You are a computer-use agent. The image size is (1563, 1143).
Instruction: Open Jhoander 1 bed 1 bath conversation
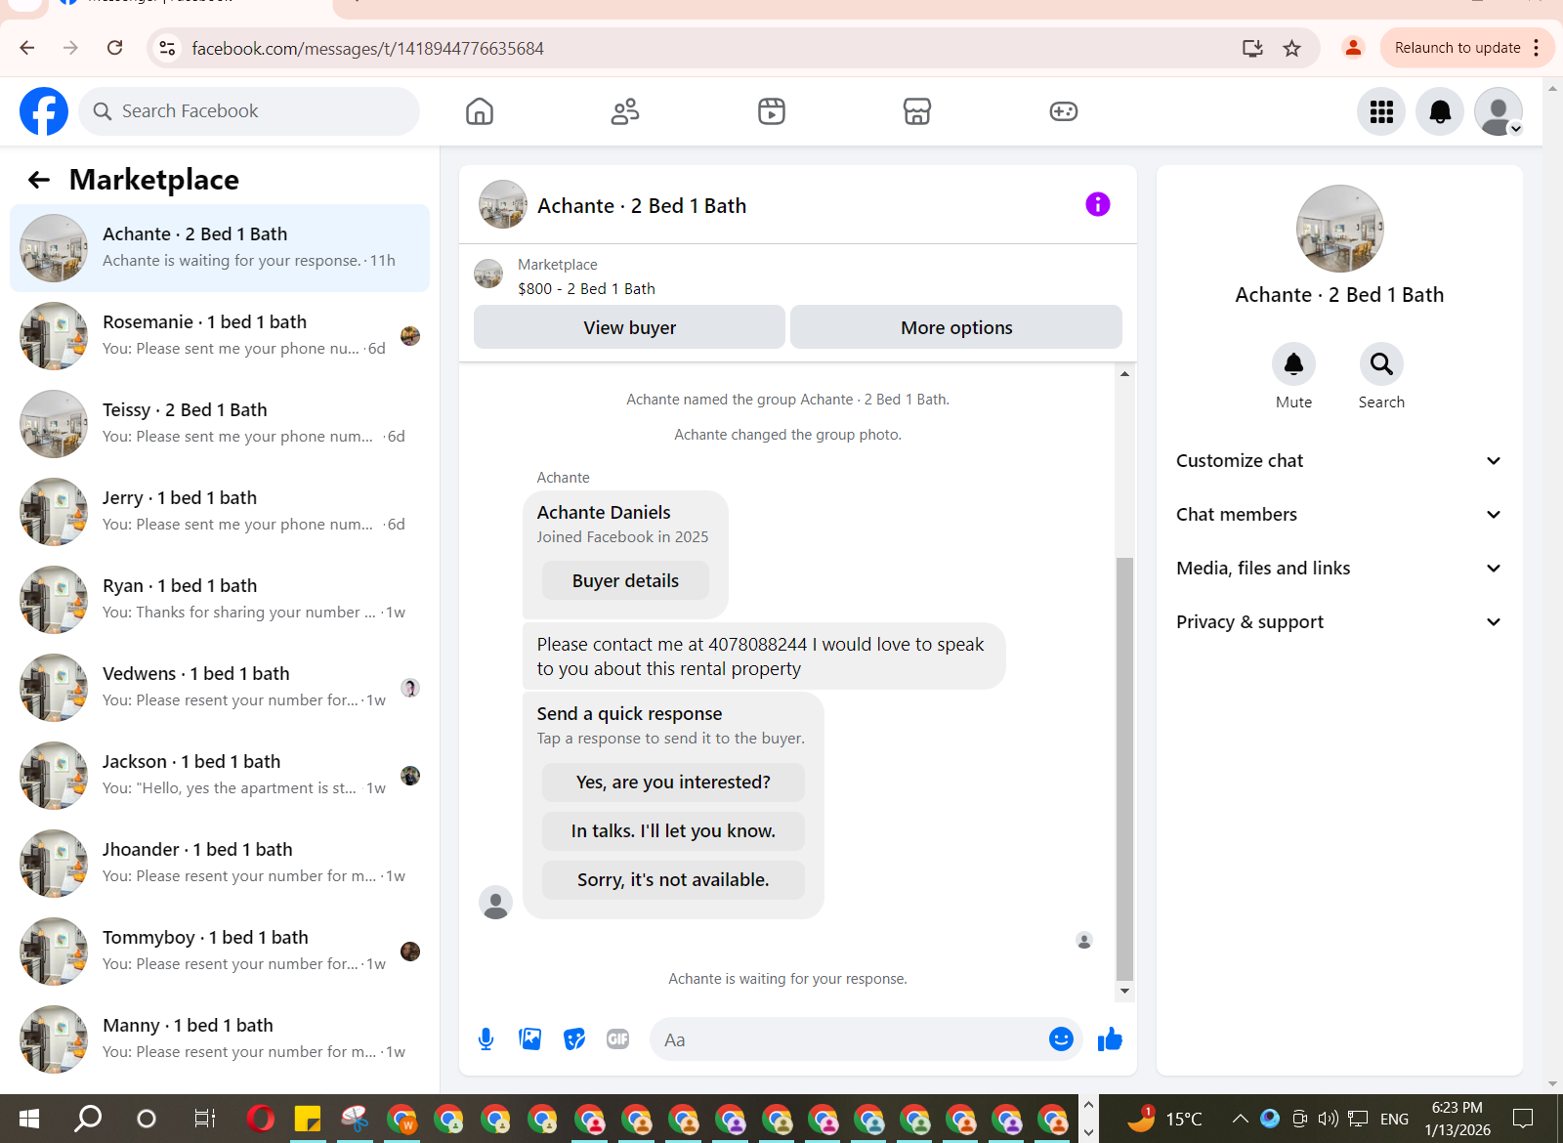point(220,864)
